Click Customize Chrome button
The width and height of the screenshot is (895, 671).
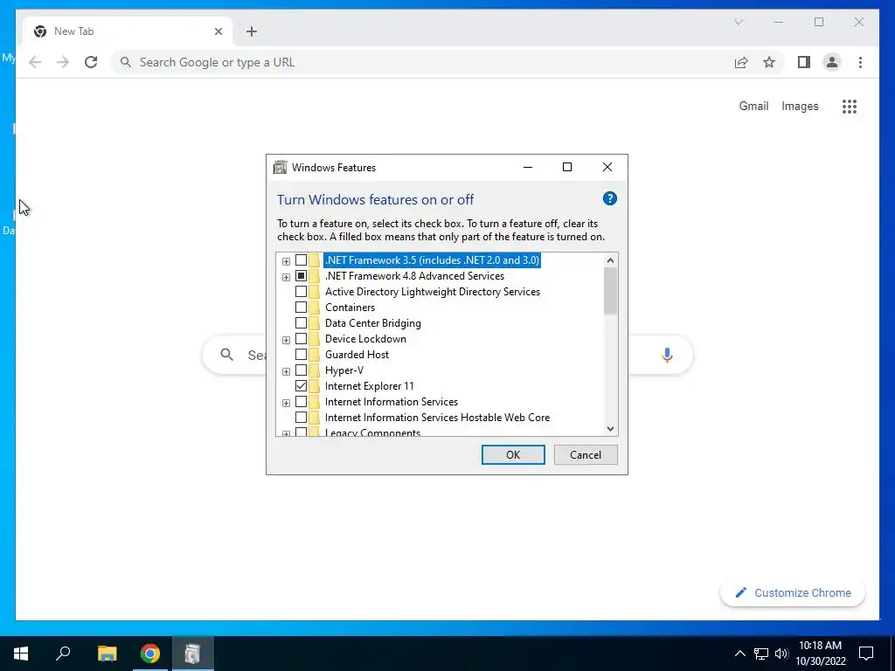pos(792,593)
